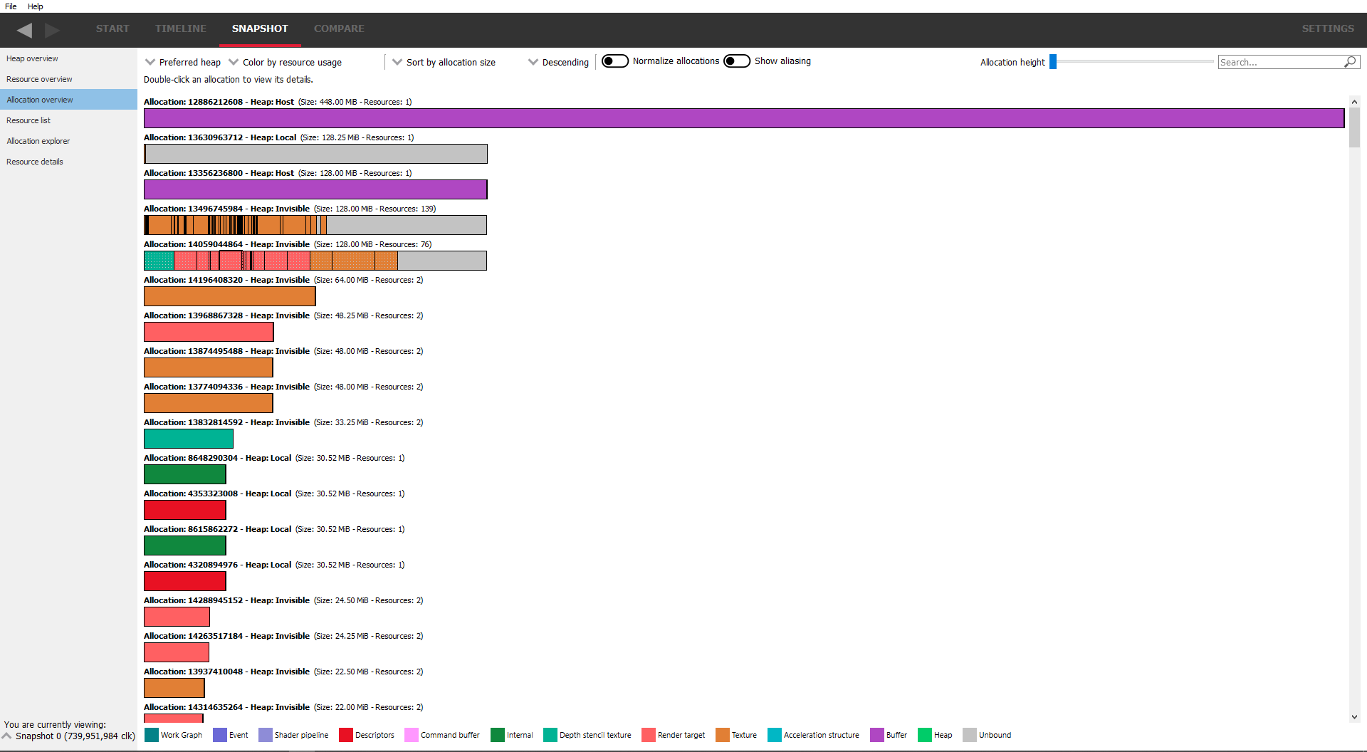This screenshot has width=1367, height=752.
Task: Click the Render target legend color box
Action: [x=648, y=735]
